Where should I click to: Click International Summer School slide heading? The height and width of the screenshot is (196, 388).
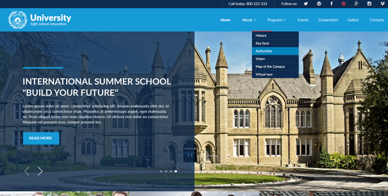(97, 87)
